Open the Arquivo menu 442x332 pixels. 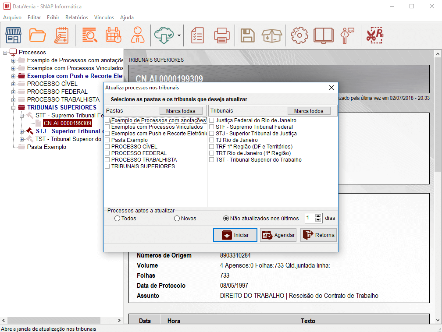(x=12, y=18)
